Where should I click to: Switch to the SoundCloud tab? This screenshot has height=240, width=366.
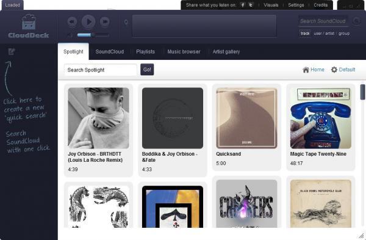pos(109,52)
